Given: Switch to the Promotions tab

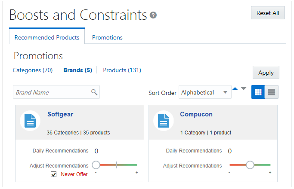Looking at the screenshot, I should pyautogui.click(x=107, y=37).
